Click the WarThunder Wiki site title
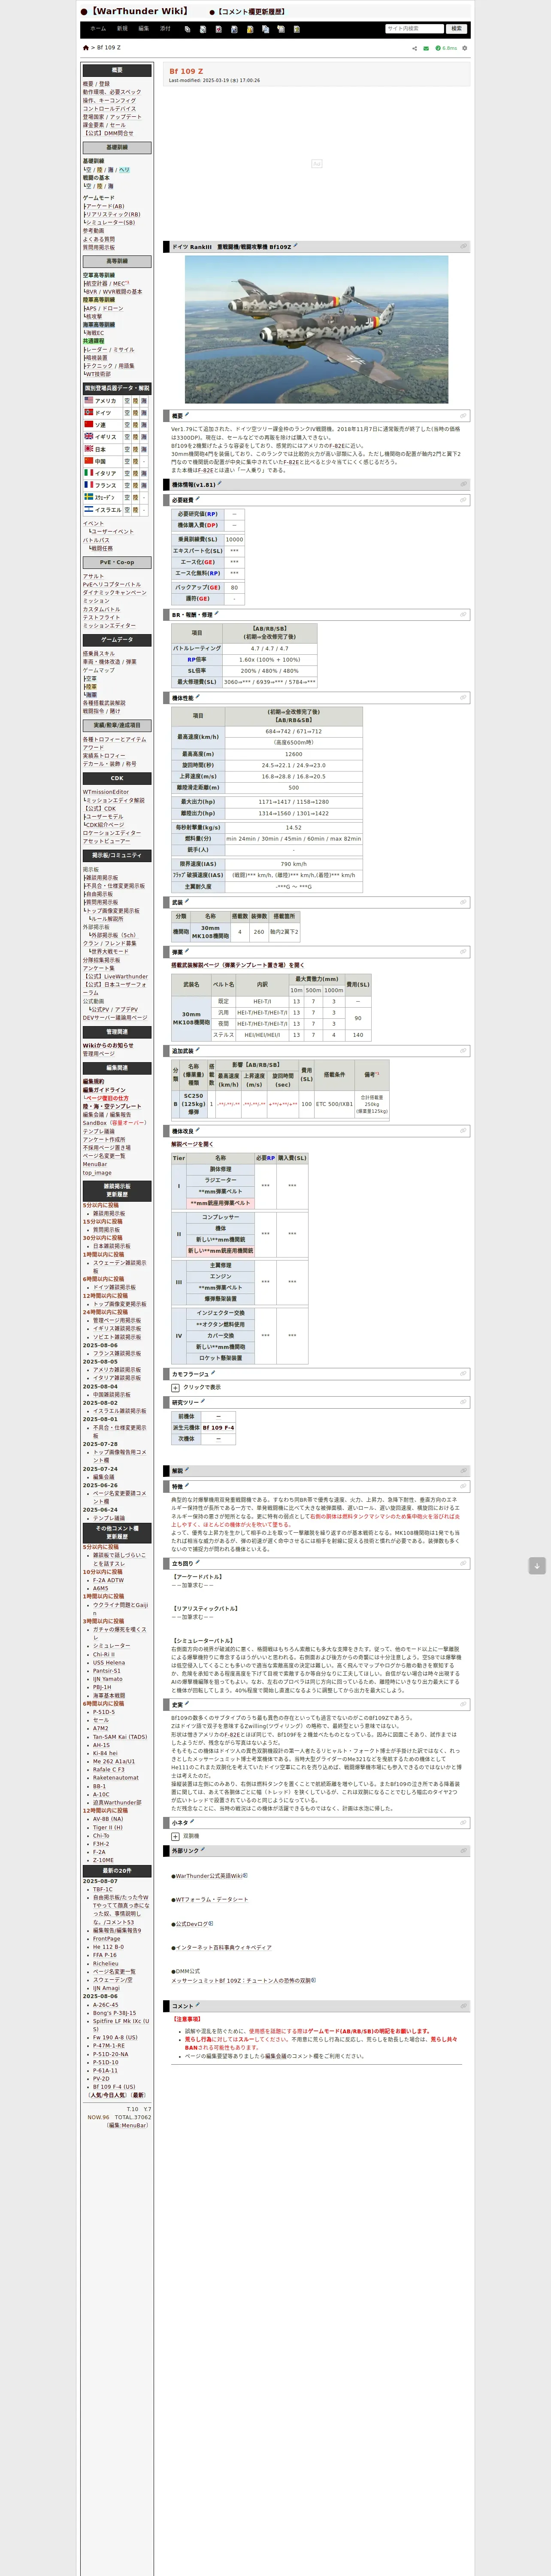Image resolution: width=551 pixels, height=2576 pixels. (139, 11)
